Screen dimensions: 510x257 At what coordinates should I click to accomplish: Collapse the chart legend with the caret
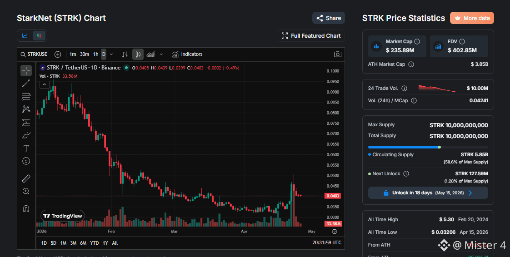click(x=44, y=84)
